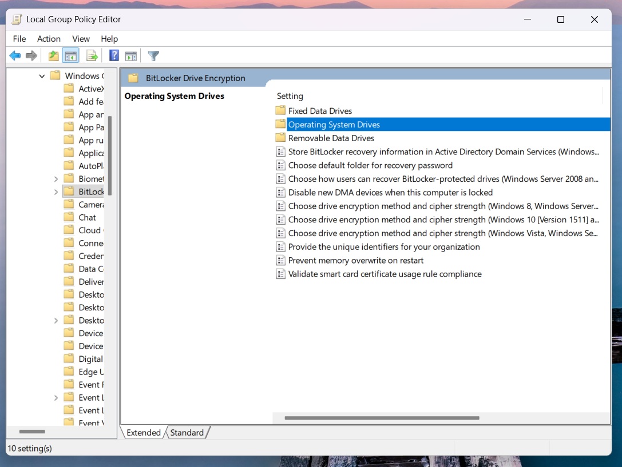Image resolution: width=622 pixels, height=467 pixels.
Task: Switch to the Extended tab
Action: [142, 433]
